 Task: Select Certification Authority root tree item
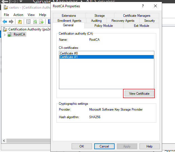[x=27, y=29]
